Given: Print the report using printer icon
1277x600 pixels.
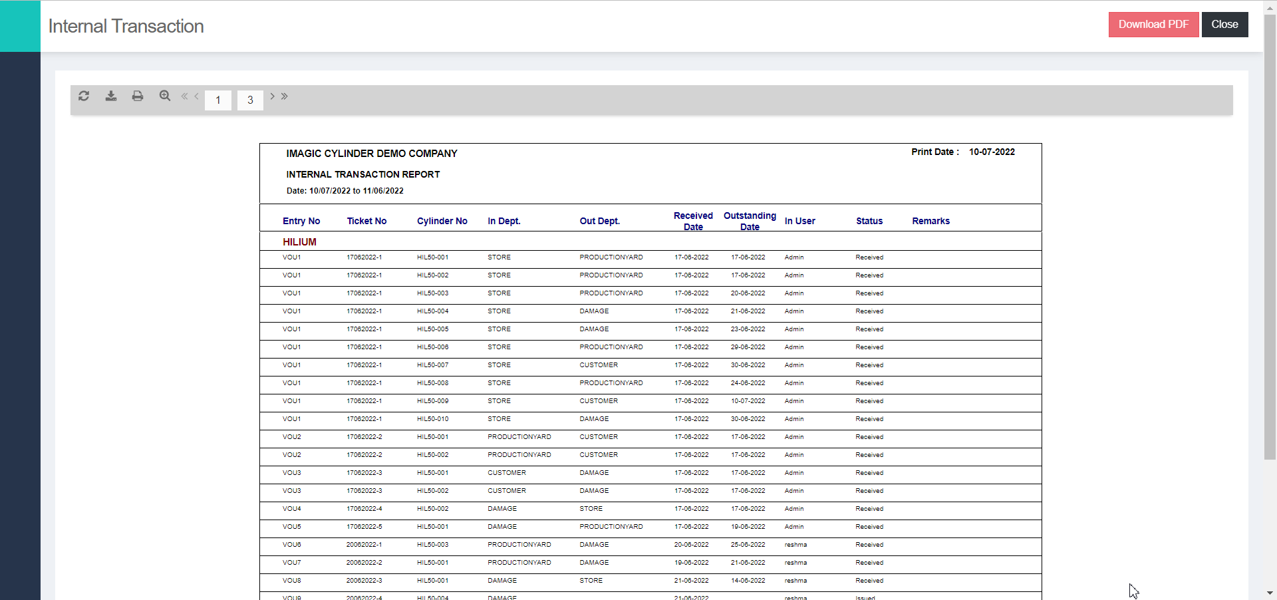Looking at the screenshot, I should (x=138, y=96).
